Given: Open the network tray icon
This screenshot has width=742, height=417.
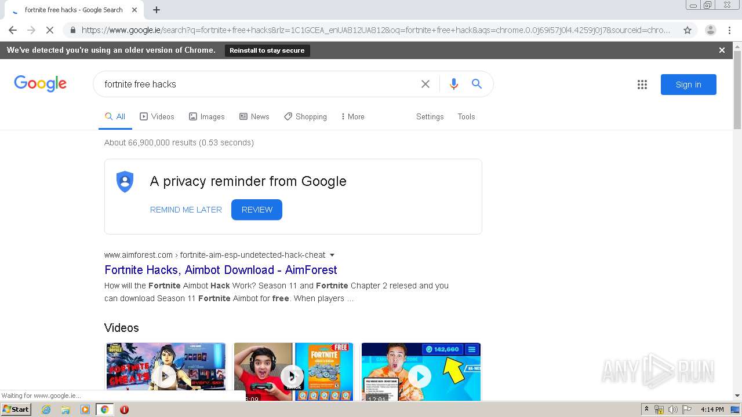Looking at the screenshot, I should click(659, 409).
